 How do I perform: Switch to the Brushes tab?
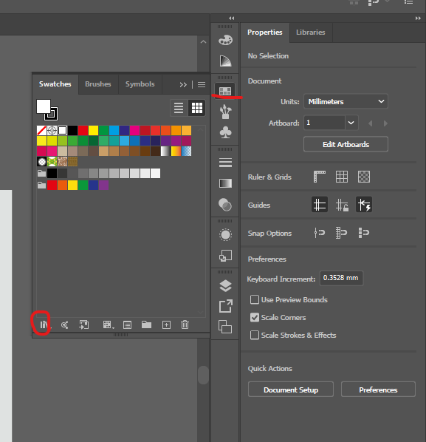98,84
